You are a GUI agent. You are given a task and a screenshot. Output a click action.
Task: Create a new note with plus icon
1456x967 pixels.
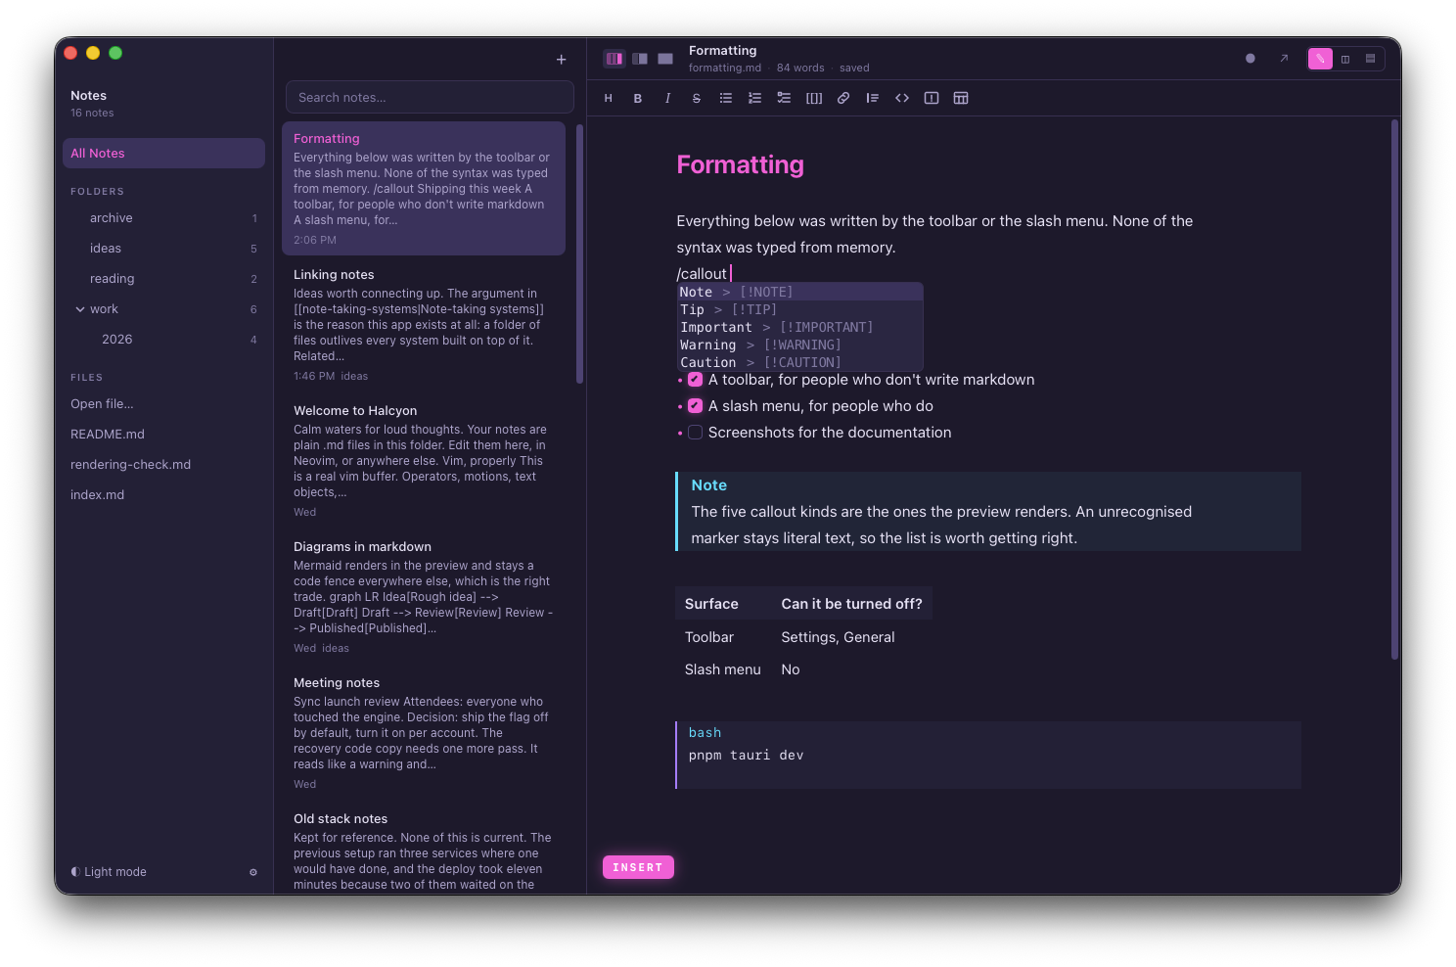562,60
